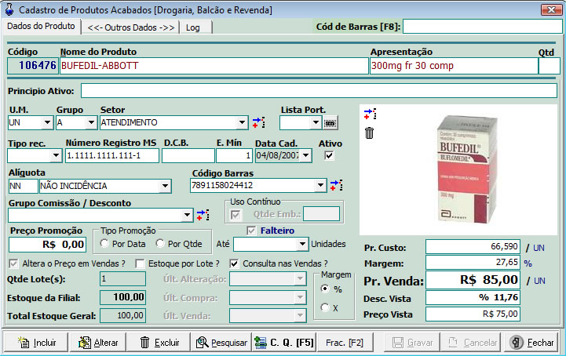Open the Grupo Comissão / Desconto dropdown
The height and width of the screenshot is (356, 566).
pos(187,216)
